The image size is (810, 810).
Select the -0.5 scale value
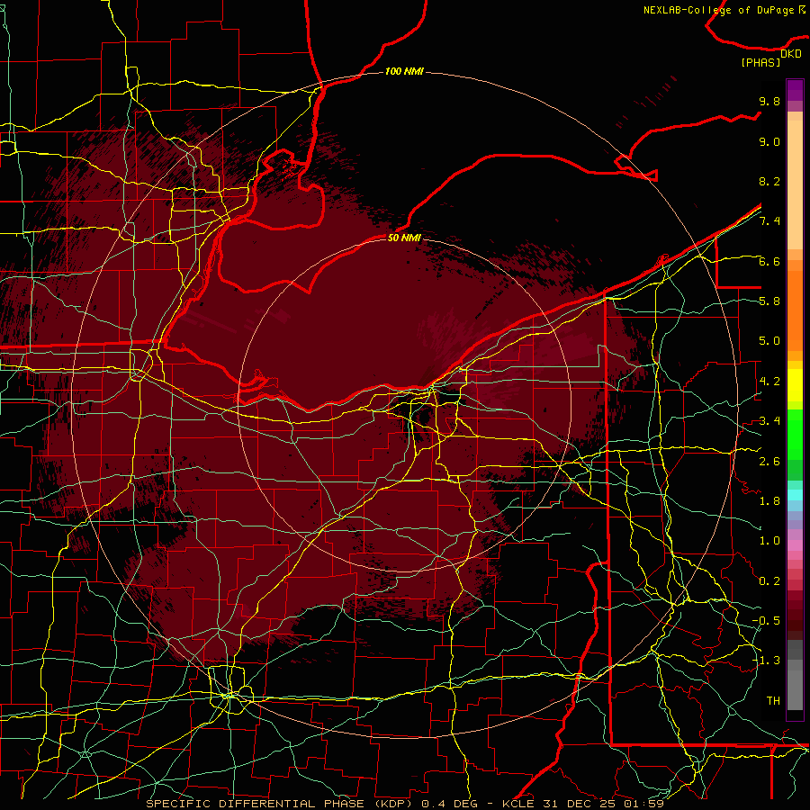click(766, 621)
